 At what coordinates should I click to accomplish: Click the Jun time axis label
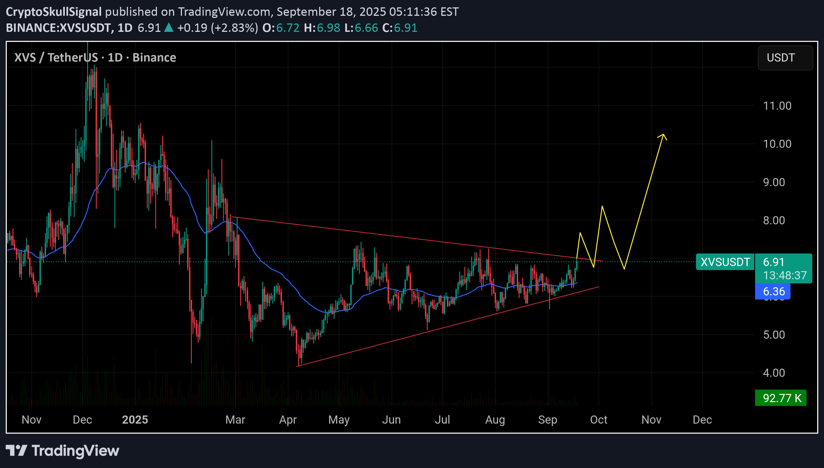(391, 420)
